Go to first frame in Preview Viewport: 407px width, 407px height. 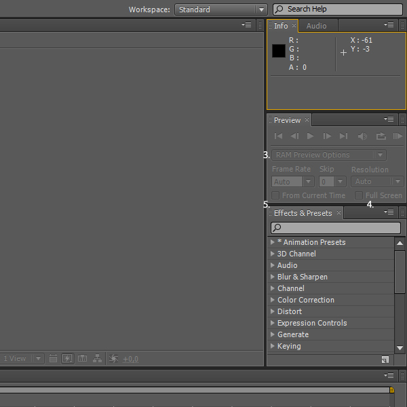pos(278,136)
